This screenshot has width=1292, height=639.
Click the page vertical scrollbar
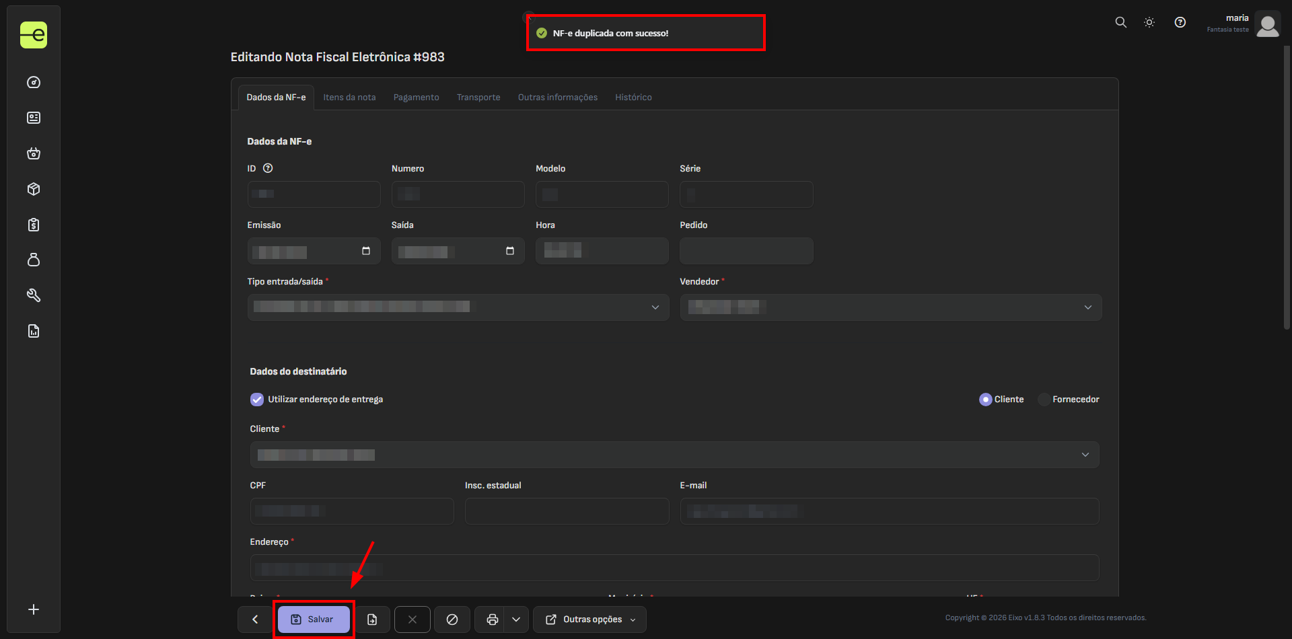[1287, 188]
